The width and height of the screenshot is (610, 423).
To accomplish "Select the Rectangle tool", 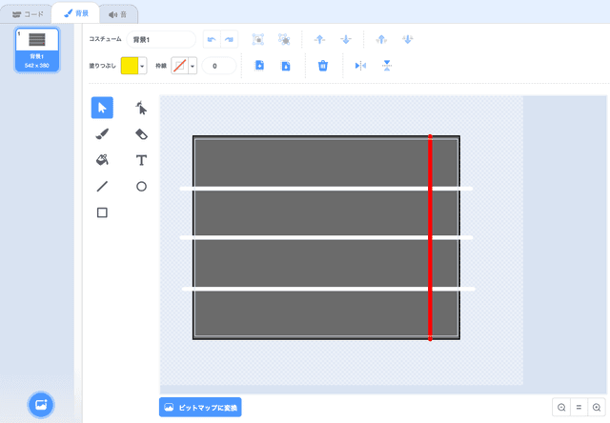I will tap(102, 212).
